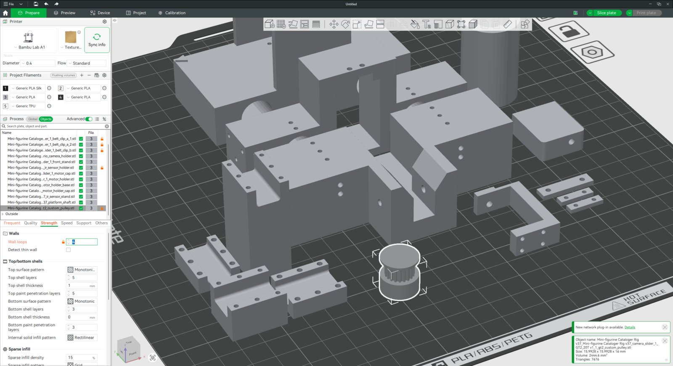The width and height of the screenshot is (673, 366).
Task: Click the Arrange all objects icon
Action: tap(305, 24)
